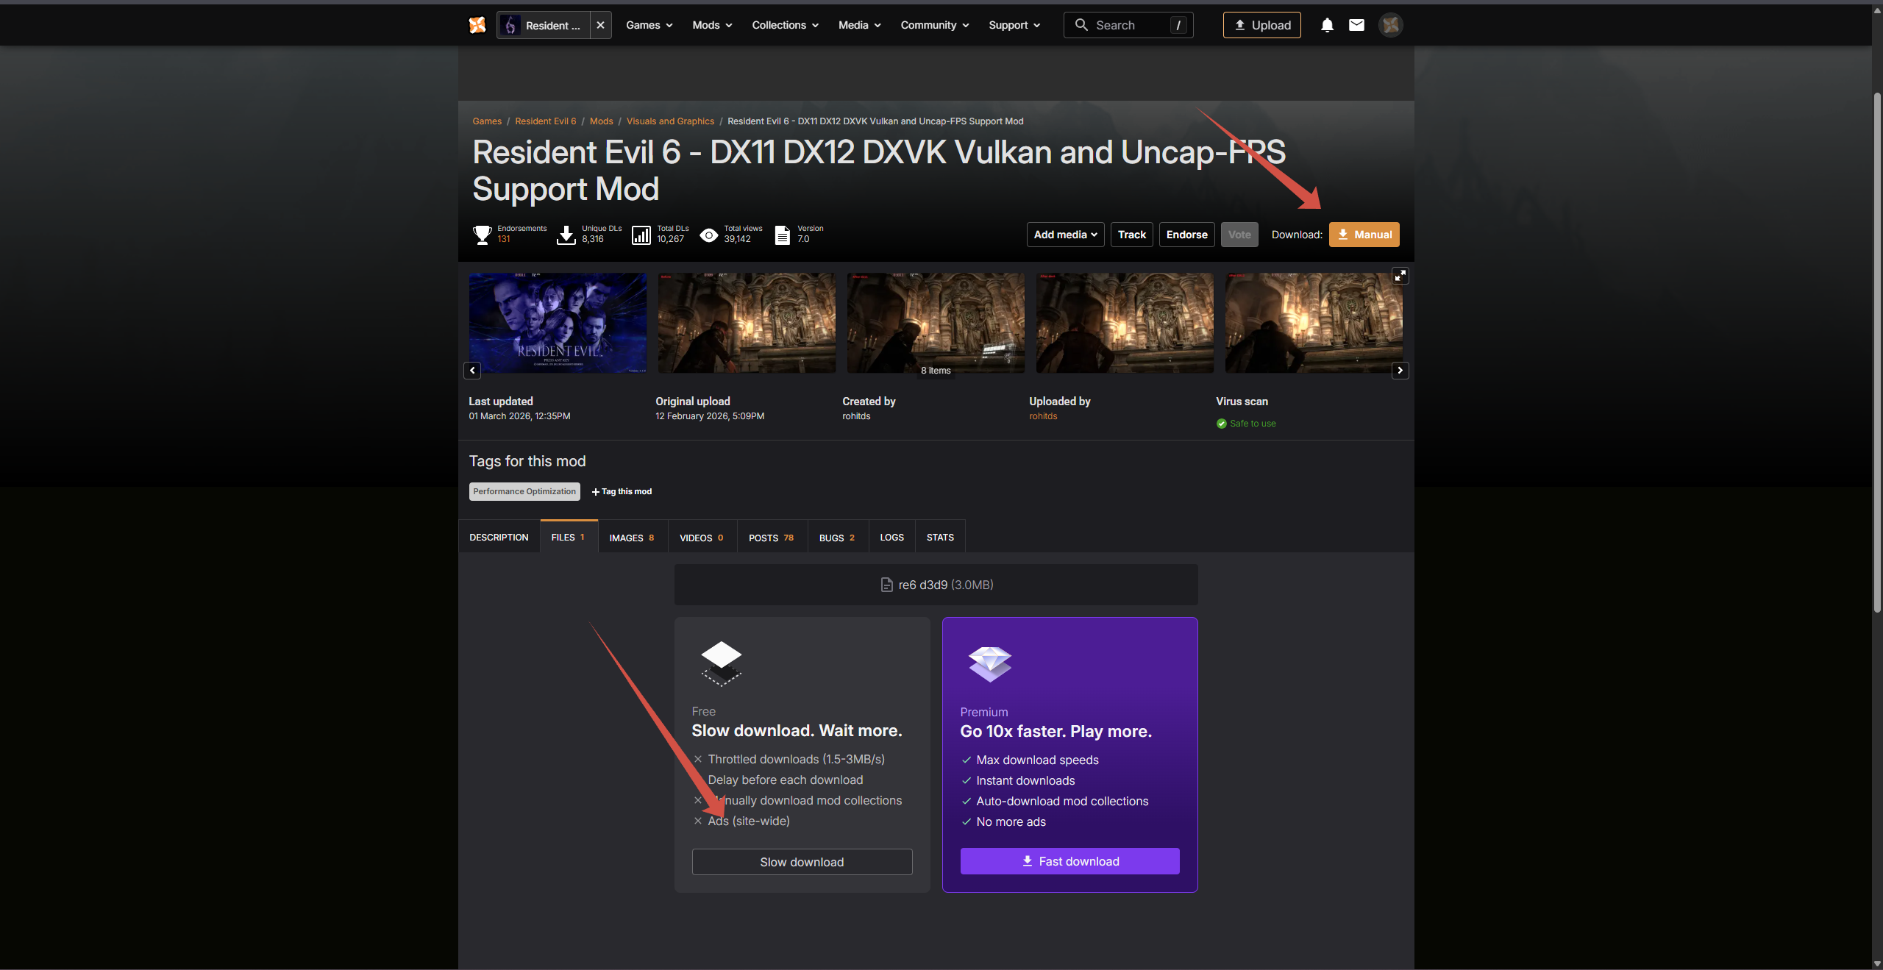Expand the Community menu

pos(935,25)
